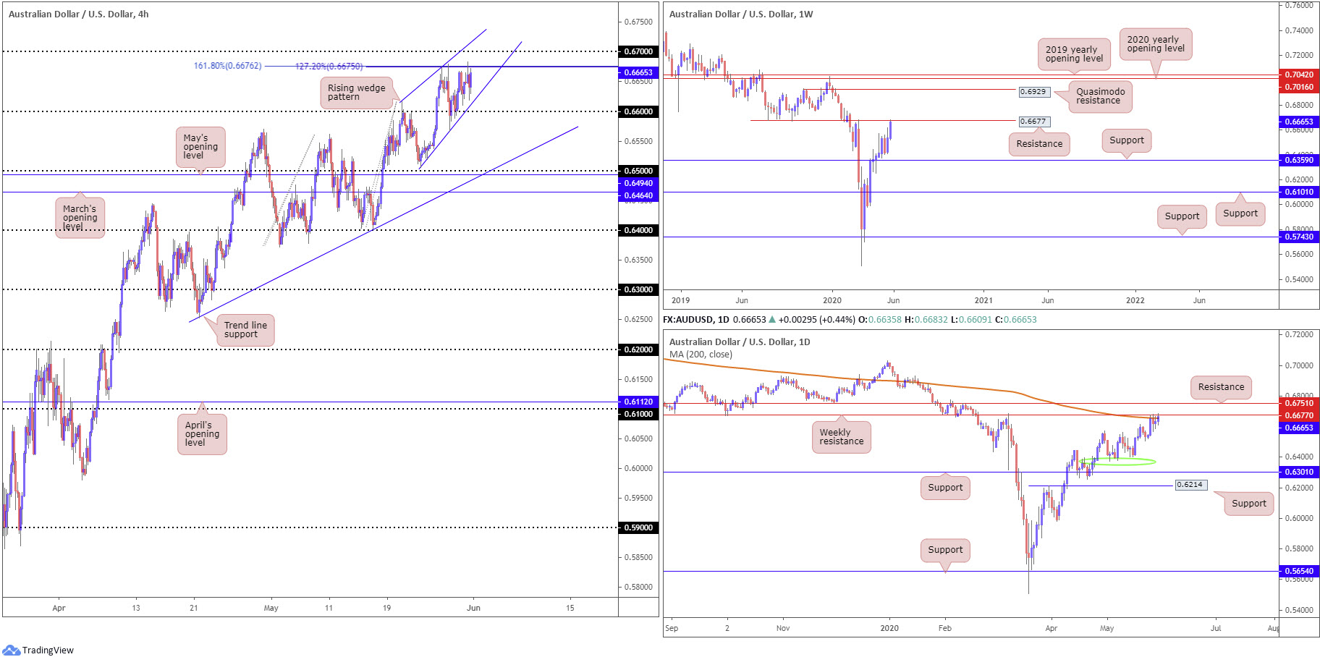The height and width of the screenshot is (657, 1320).
Task: Click the 0.66770 daily price label
Action: click(1298, 415)
